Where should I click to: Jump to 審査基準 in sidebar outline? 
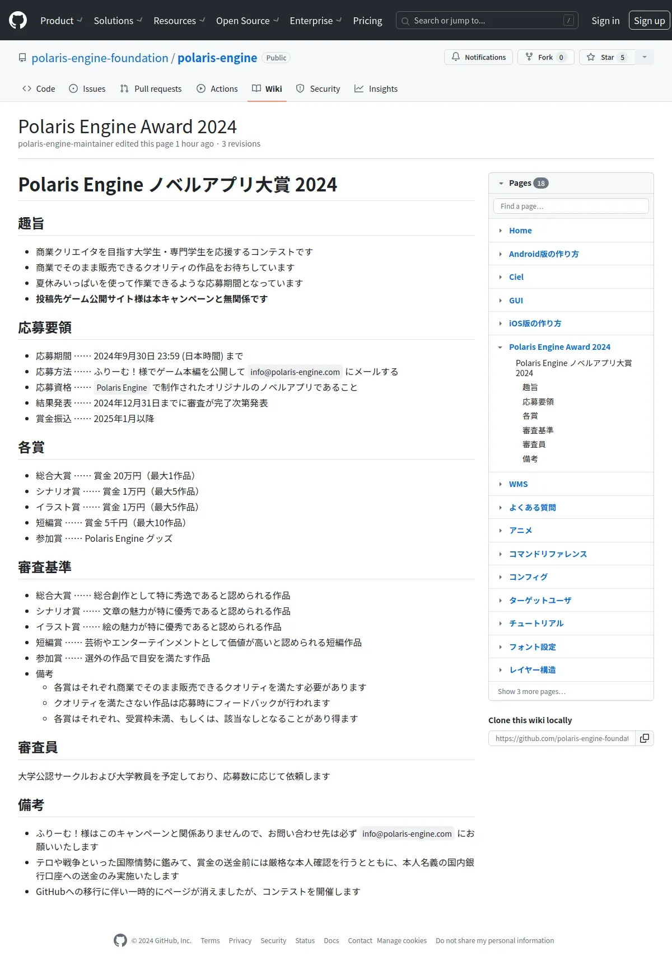538,430
